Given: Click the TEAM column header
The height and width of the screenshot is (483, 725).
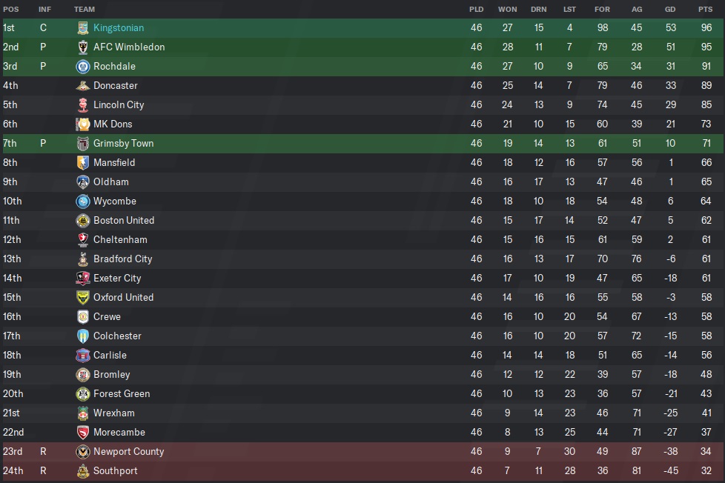Looking at the screenshot, I should [x=85, y=9].
